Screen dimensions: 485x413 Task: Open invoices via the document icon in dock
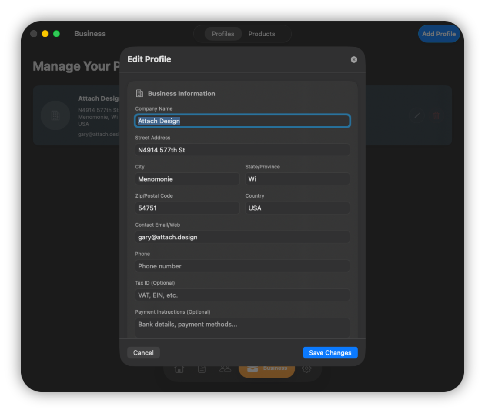tap(202, 369)
